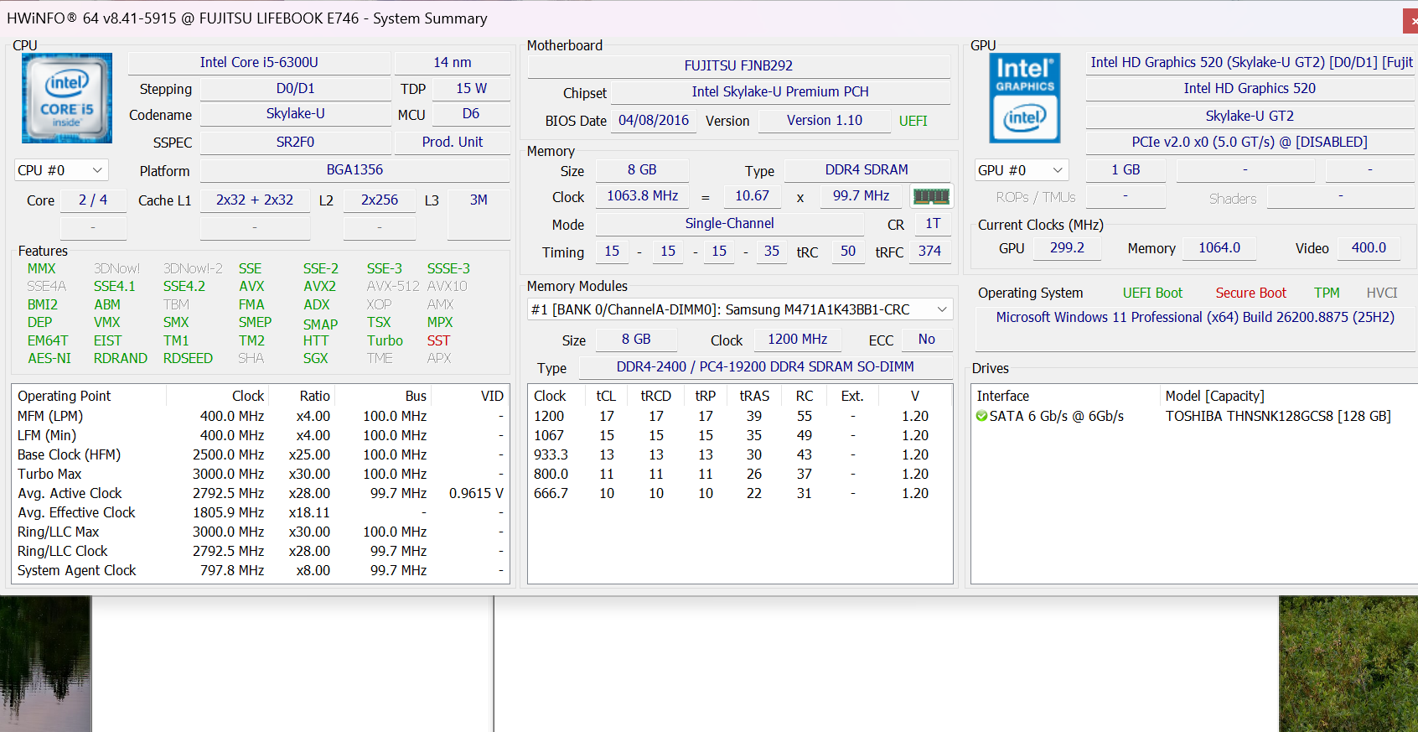
Task: Click the chipset Intel Skylake-U Premium PCH
Action: tap(780, 91)
